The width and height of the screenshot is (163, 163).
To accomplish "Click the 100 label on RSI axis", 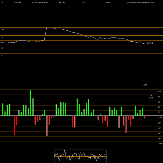I will click(x=3, y=30).
